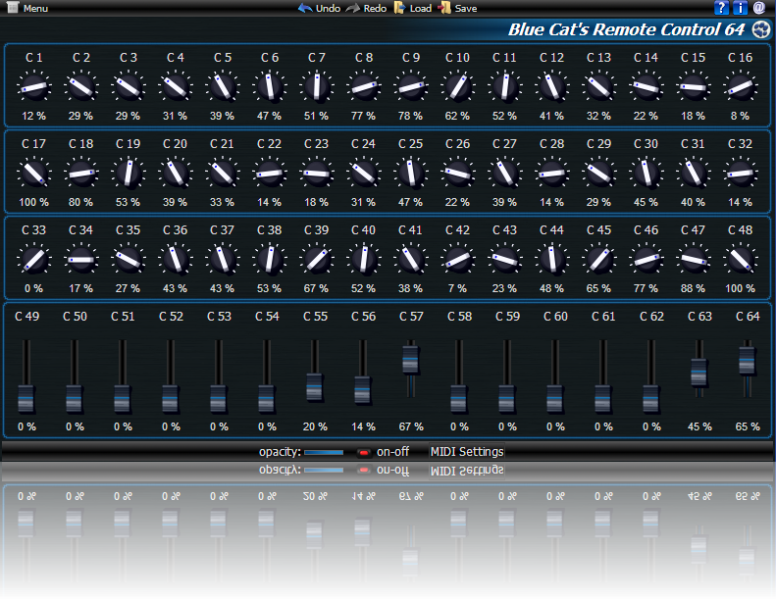Screen dimensions: 776x600
Task: Click the Undo arrow icon
Action: coord(305,8)
